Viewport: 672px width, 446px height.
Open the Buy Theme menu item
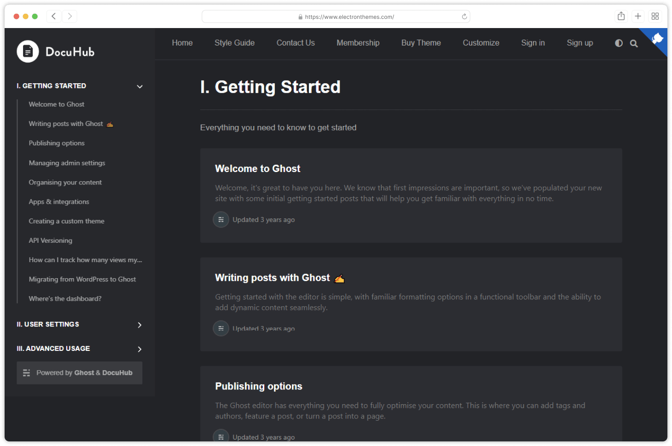(x=421, y=43)
